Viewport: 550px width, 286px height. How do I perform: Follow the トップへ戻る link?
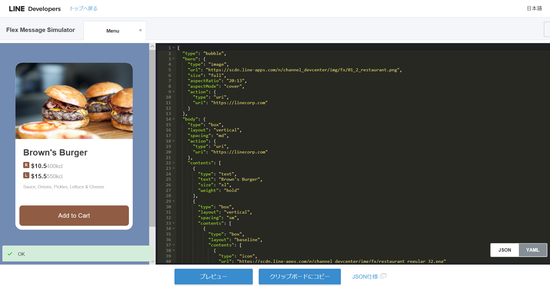point(83,9)
